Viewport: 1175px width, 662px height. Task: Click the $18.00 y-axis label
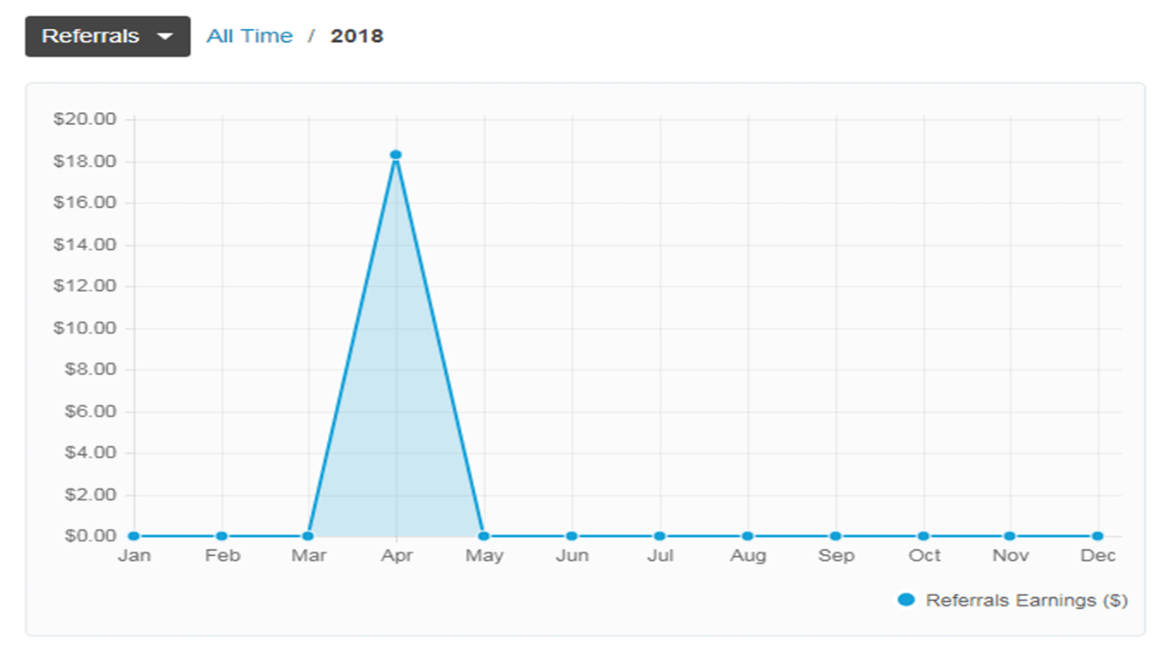(85, 162)
